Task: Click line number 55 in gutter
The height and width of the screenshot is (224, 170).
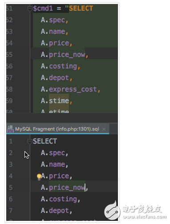Action: pos(9,55)
